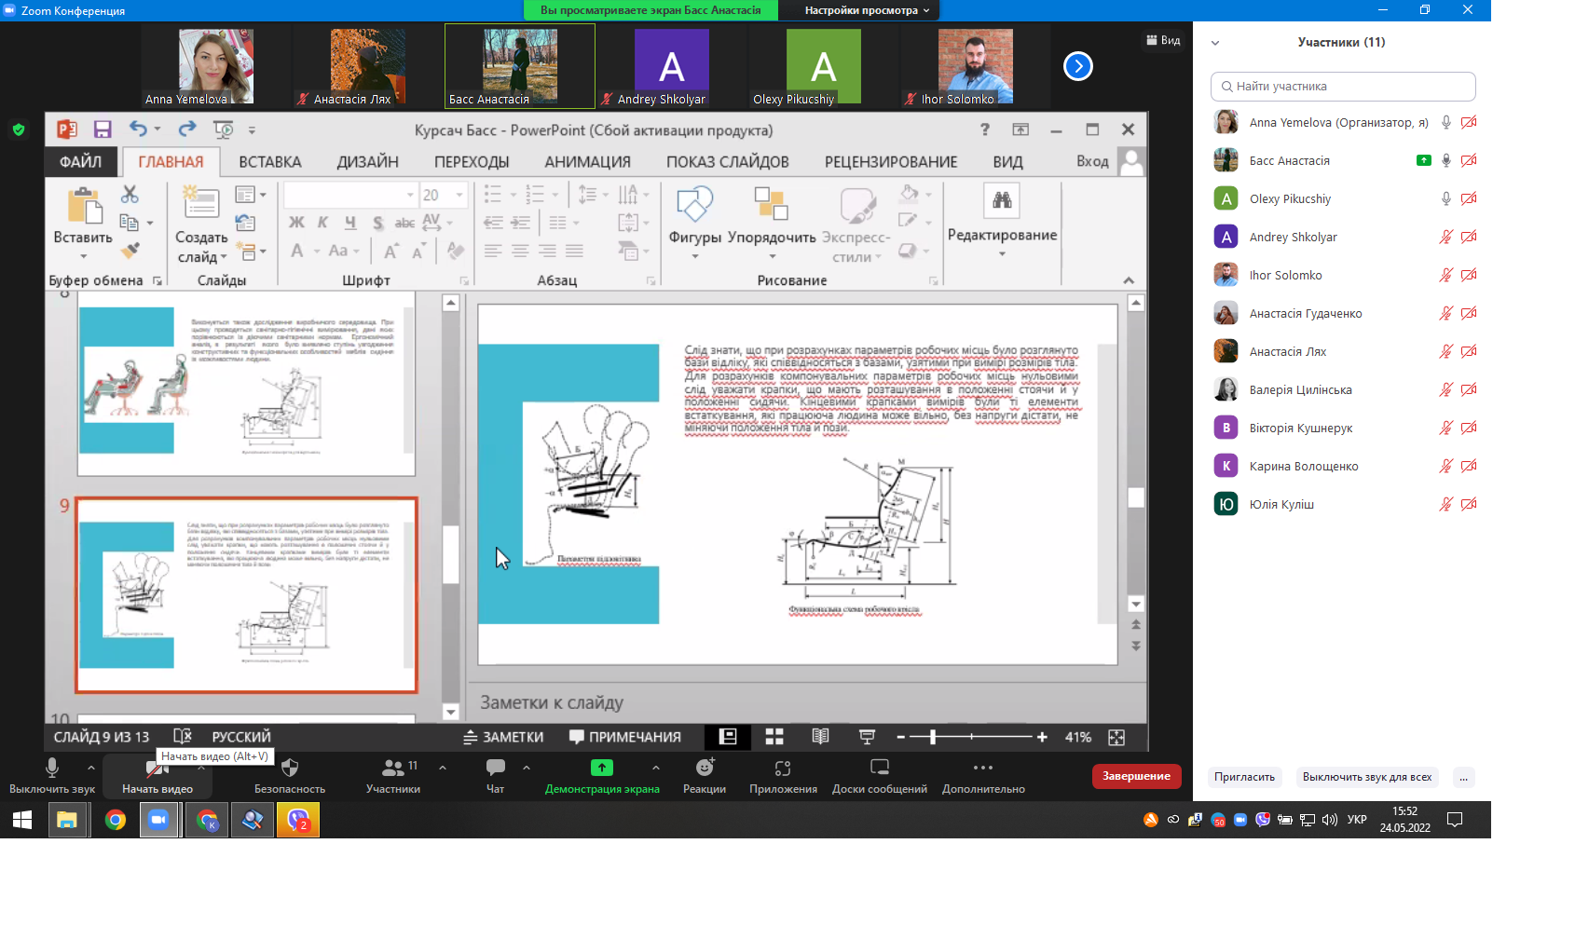Viewport: 1575px width, 939px height.
Task: Switch to the ВСТАВКА tab
Action: 270,161
